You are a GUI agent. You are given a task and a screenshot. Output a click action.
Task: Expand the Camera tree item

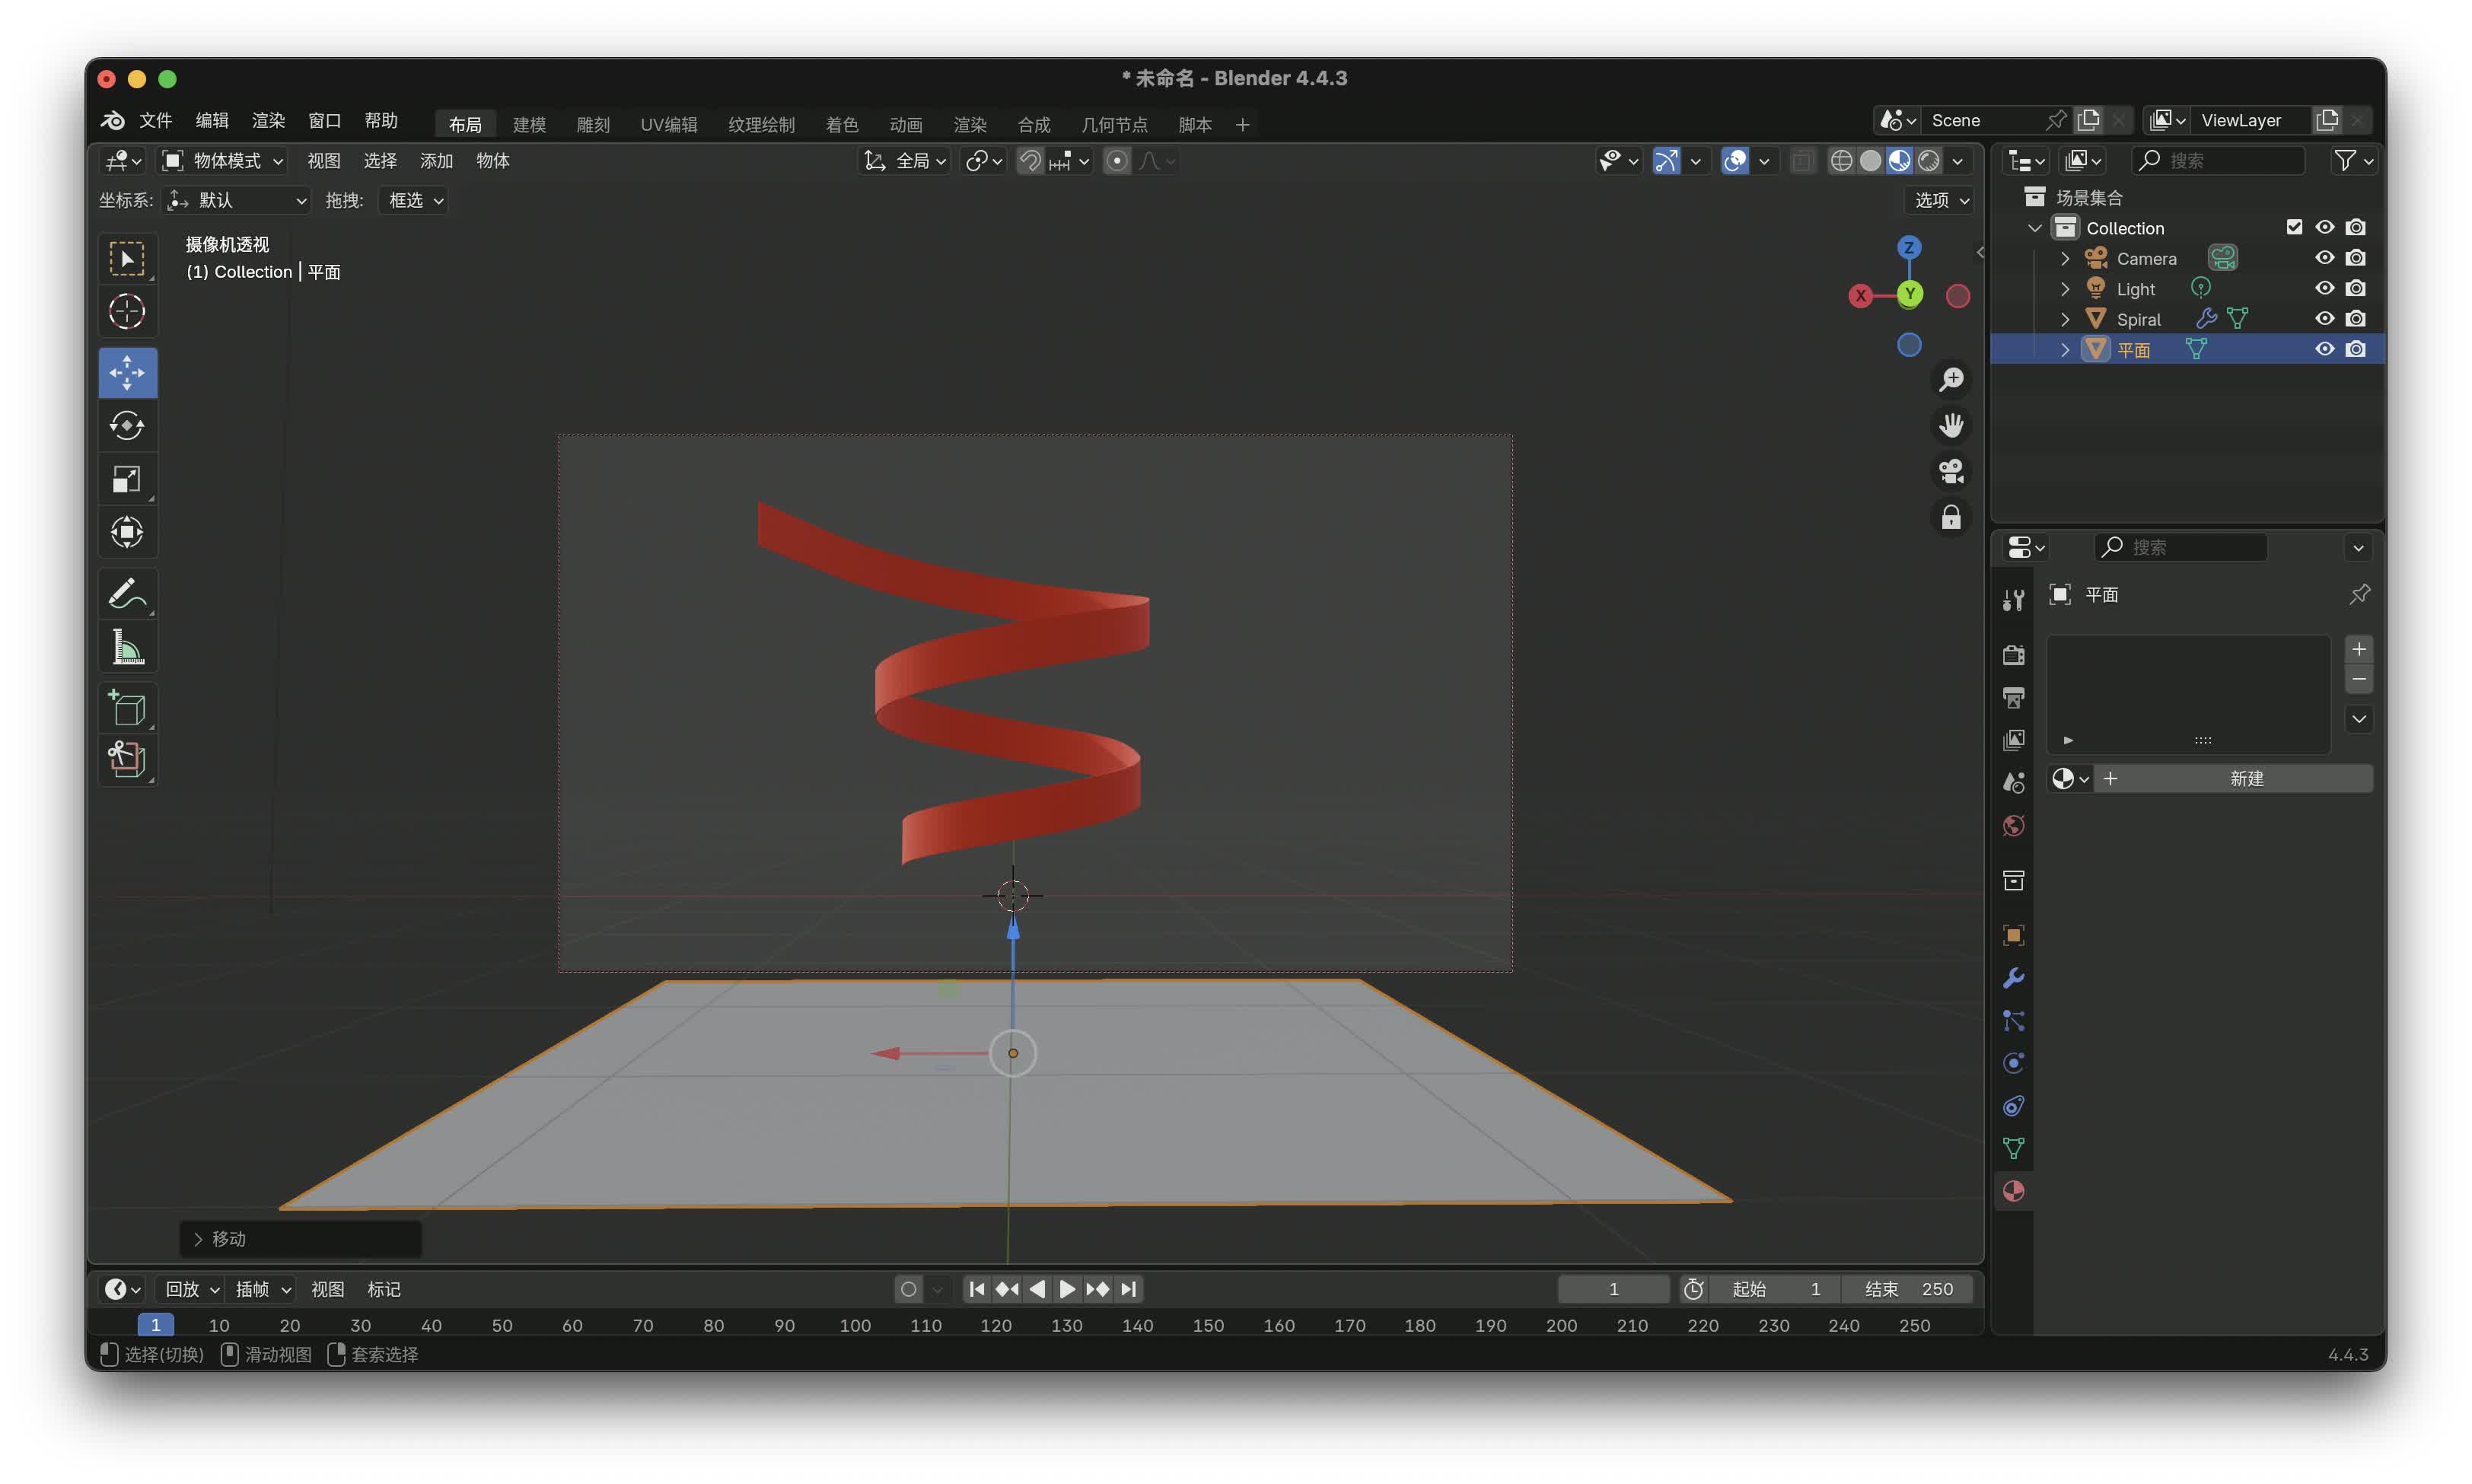pos(2065,259)
